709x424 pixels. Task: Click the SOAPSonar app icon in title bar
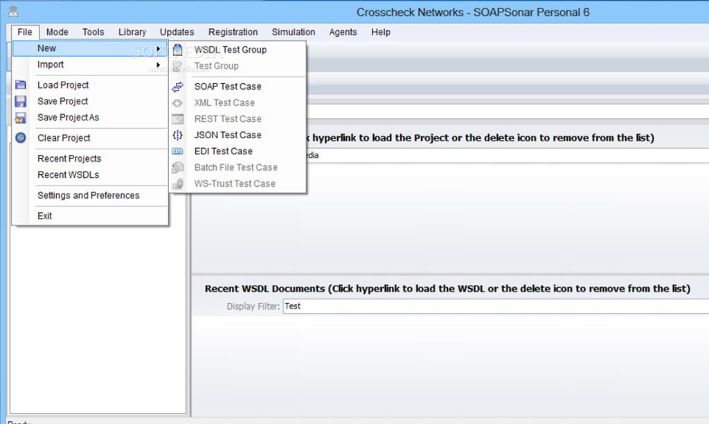pyautogui.click(x=14, y=12)
